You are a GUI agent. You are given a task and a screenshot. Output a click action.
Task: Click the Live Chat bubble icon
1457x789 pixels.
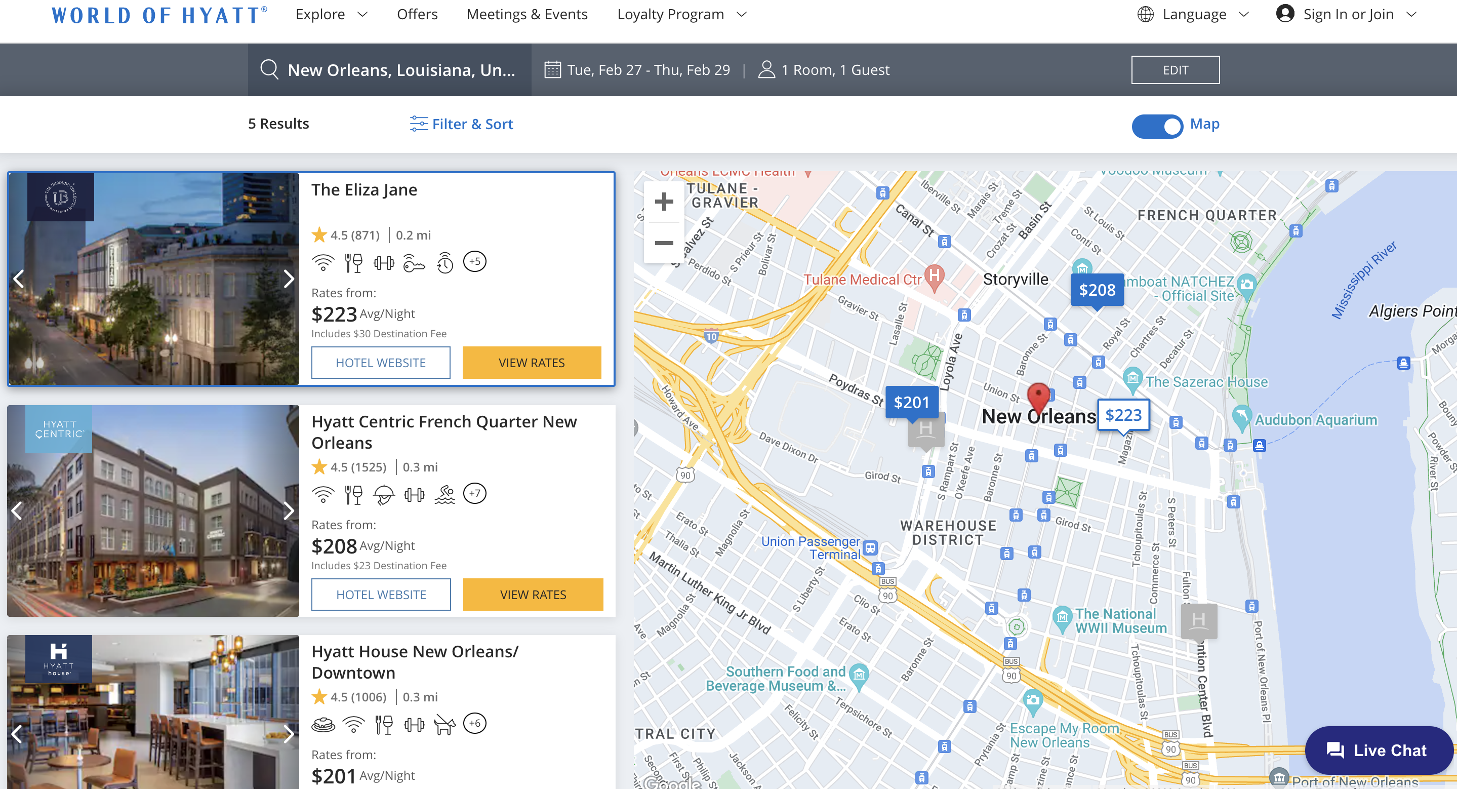point(1335,750)
